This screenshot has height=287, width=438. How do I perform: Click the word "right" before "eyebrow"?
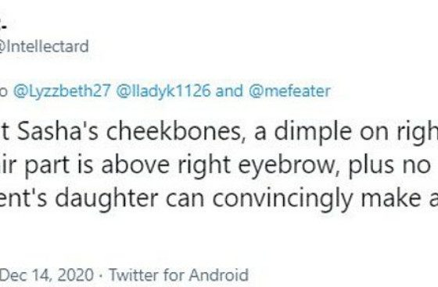204,165
